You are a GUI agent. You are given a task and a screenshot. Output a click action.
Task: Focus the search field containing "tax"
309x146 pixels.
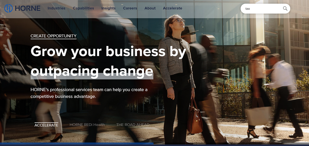(265, 8)
